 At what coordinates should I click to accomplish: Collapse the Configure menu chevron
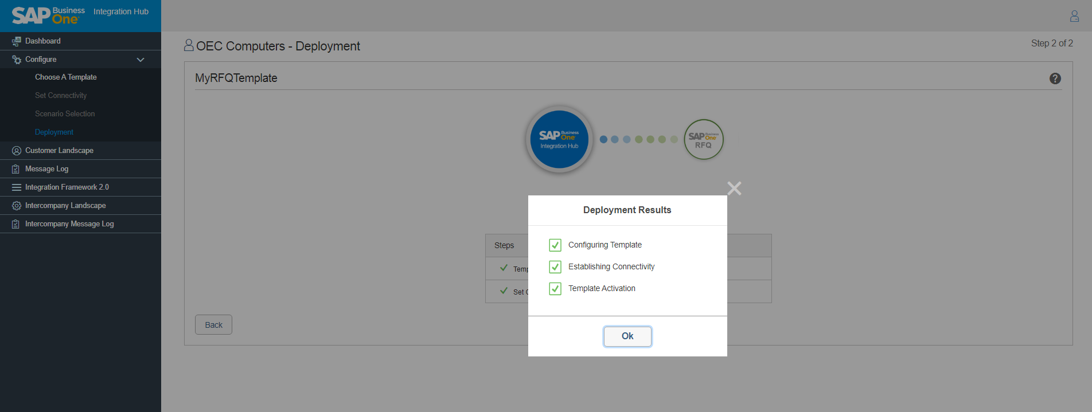pyautogui.click(x=141, y=60)
